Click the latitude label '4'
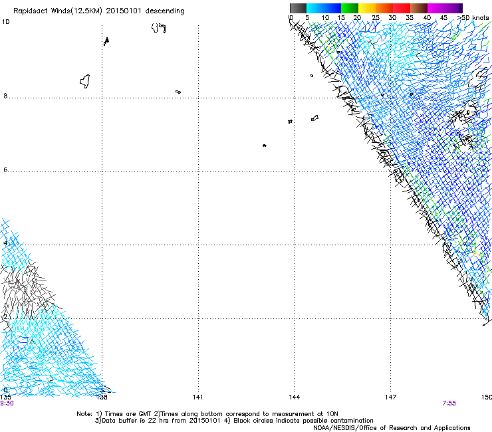 tap(5, 243)
